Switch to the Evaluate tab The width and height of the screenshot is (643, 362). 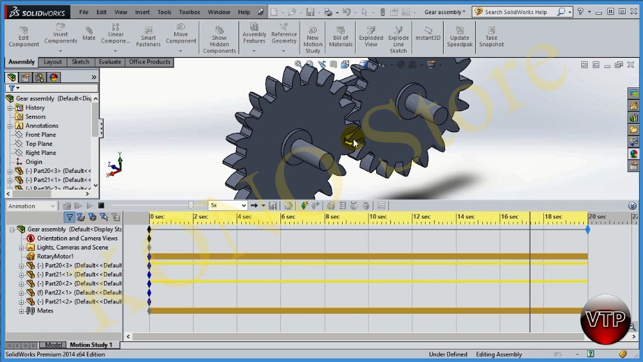tap(110, 62)
